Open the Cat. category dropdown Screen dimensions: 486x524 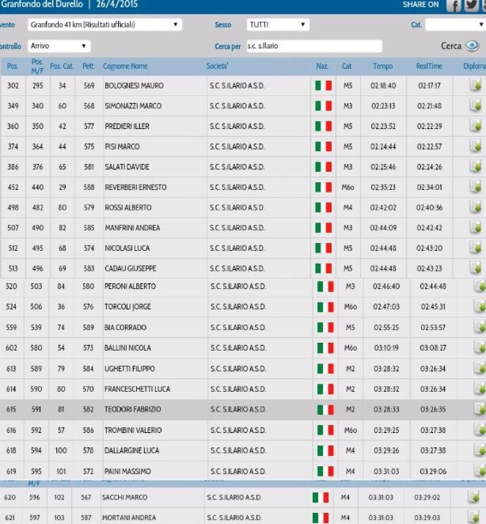pyautogui.click(x=455, y=25)
